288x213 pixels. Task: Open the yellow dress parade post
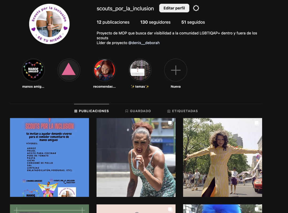tap(222, 157)
